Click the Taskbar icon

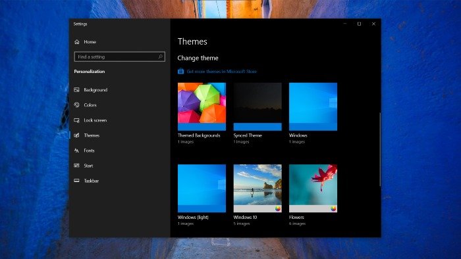77,181
